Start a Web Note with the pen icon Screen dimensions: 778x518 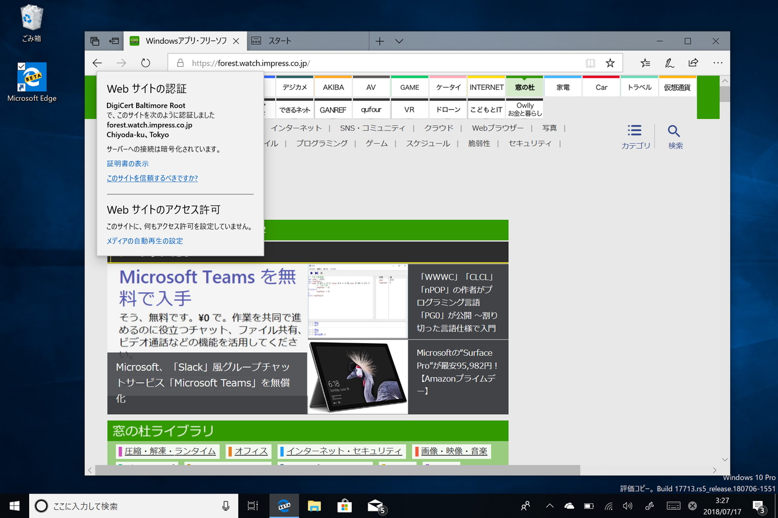coord(669,63)
